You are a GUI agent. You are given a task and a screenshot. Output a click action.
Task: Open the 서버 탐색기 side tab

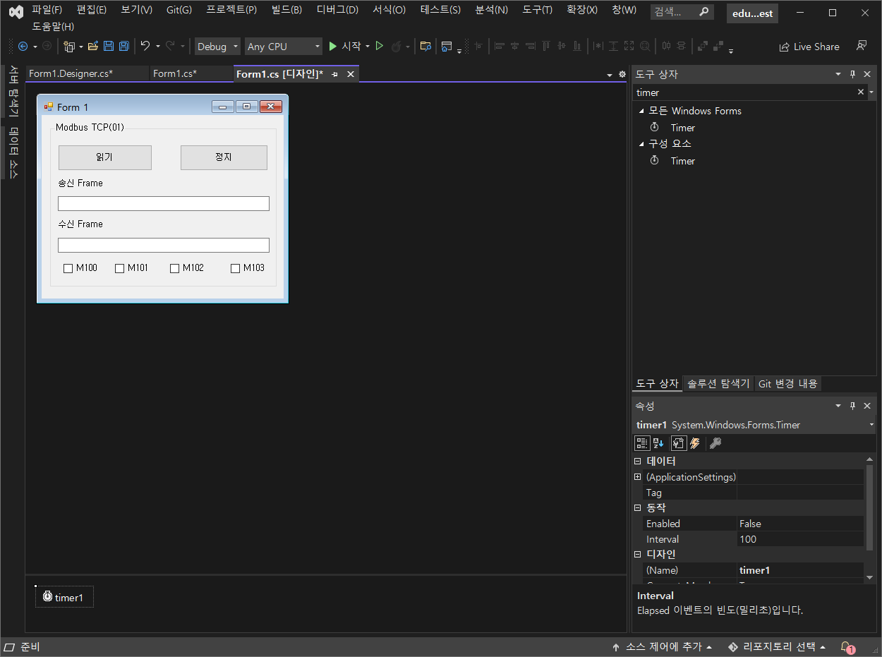click(13, 92)
